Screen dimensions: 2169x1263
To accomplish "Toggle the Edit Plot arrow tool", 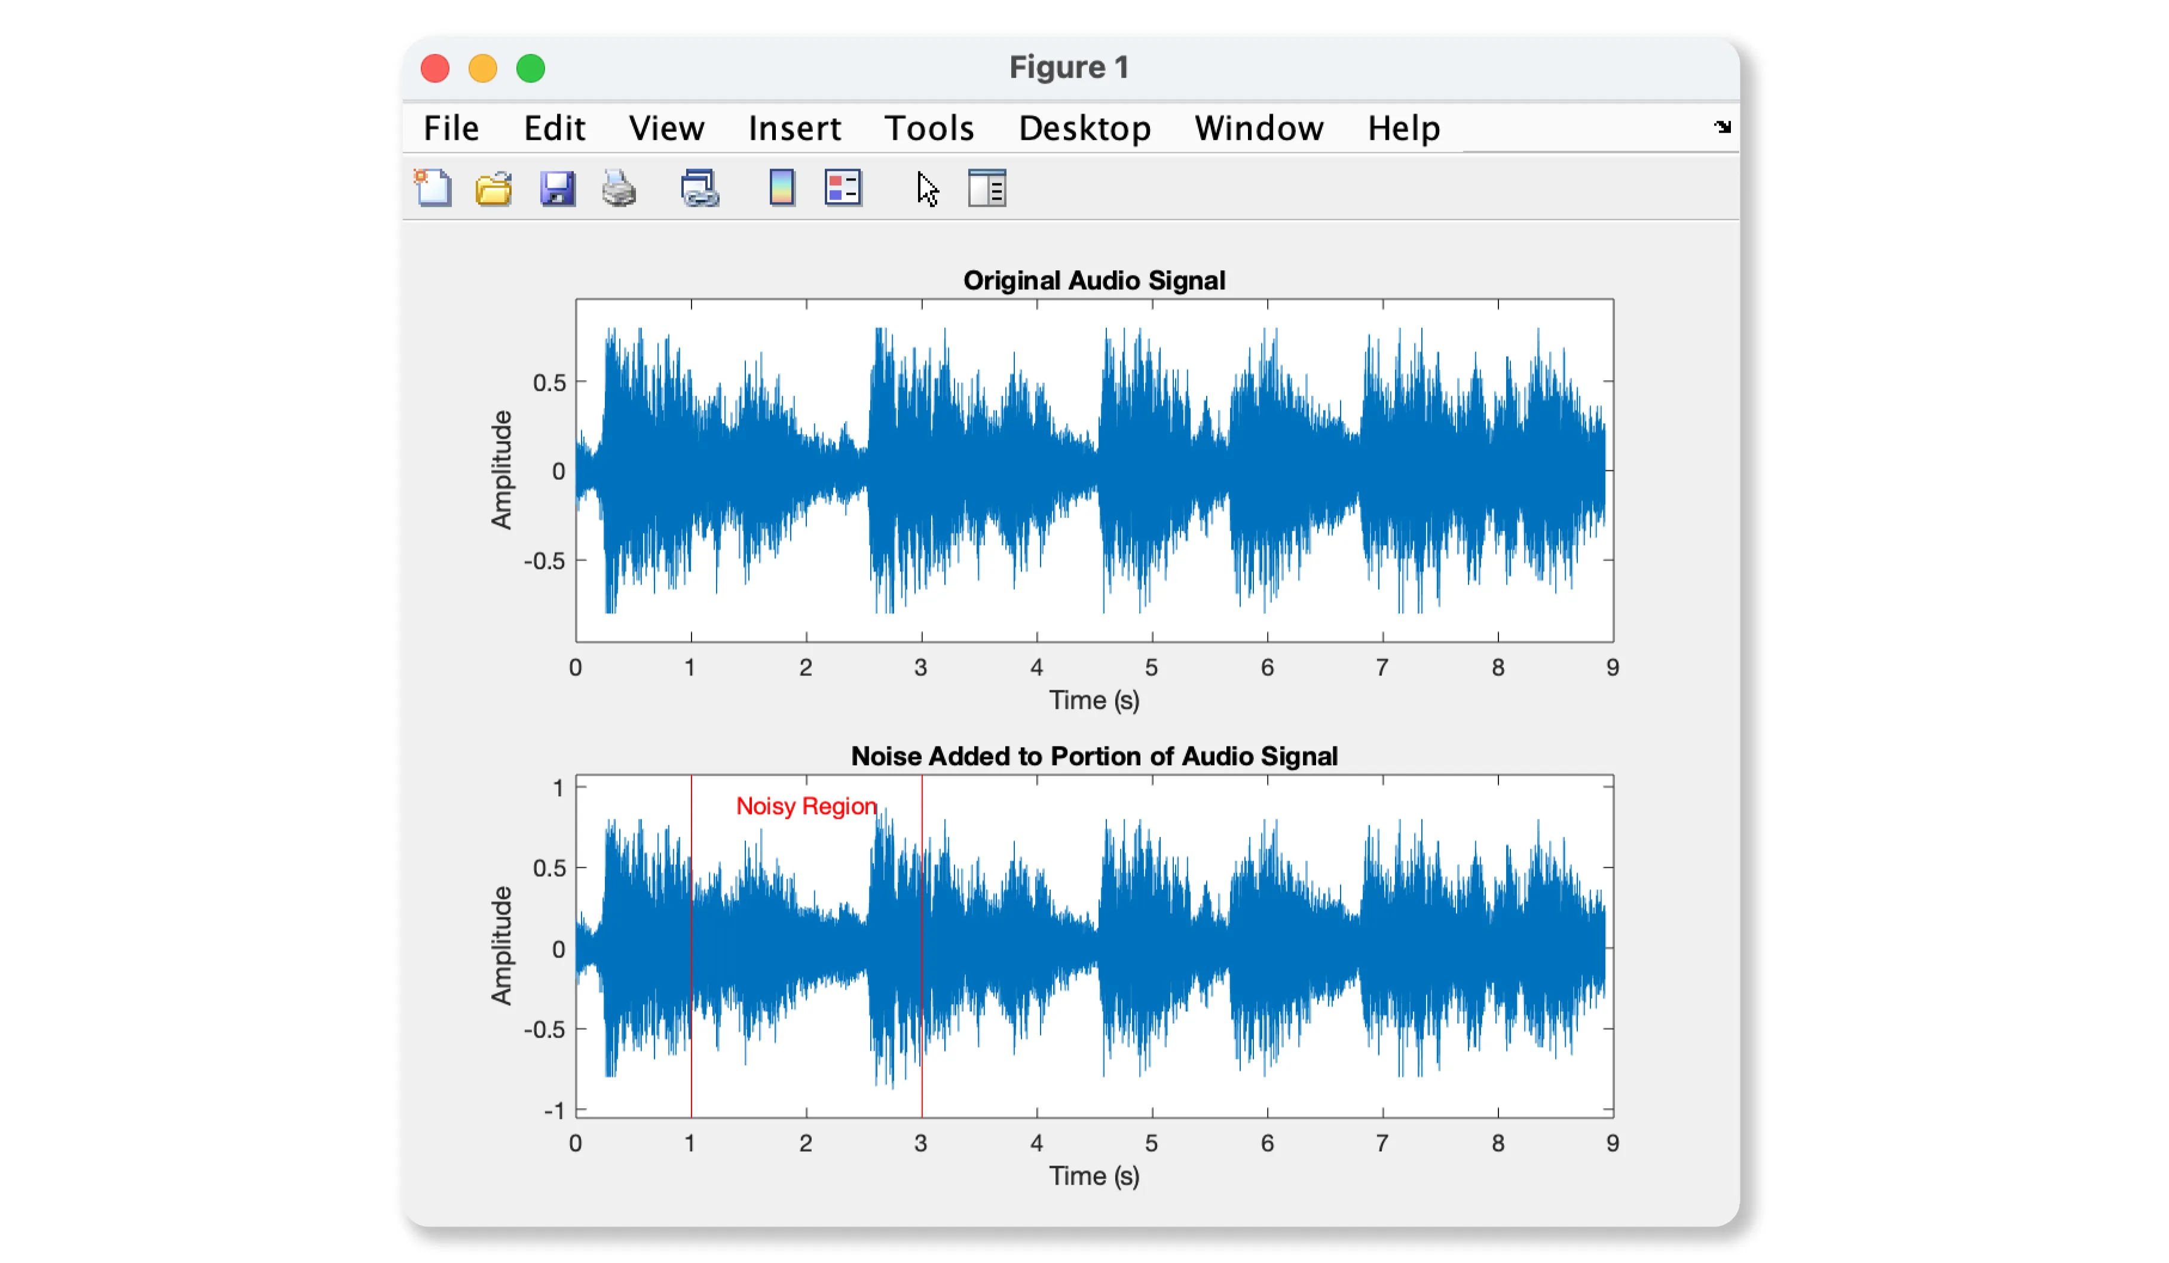I will click(927, 188).
